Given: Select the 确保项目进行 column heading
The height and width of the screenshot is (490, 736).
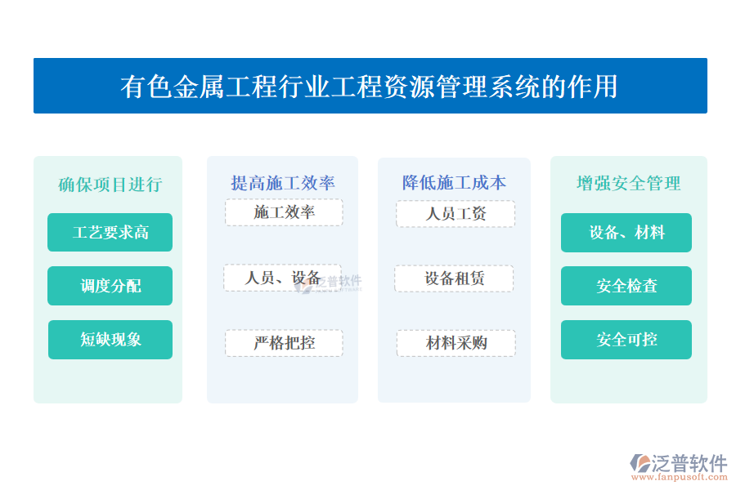Looking at the screenshot, I should pos(110,185).
